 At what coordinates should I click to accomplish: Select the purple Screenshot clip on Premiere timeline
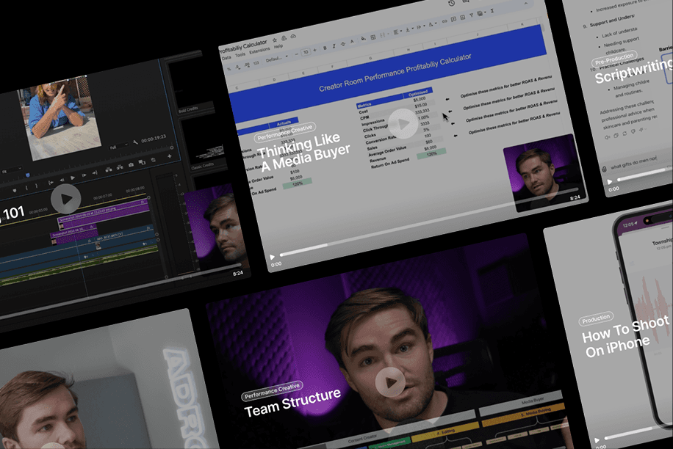click(x=104, y=212)
